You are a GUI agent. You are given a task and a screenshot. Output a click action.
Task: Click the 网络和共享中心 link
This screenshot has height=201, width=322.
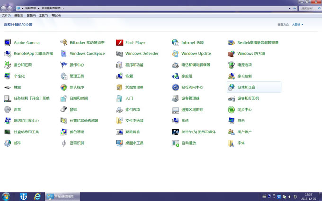(x=27, y=121)
